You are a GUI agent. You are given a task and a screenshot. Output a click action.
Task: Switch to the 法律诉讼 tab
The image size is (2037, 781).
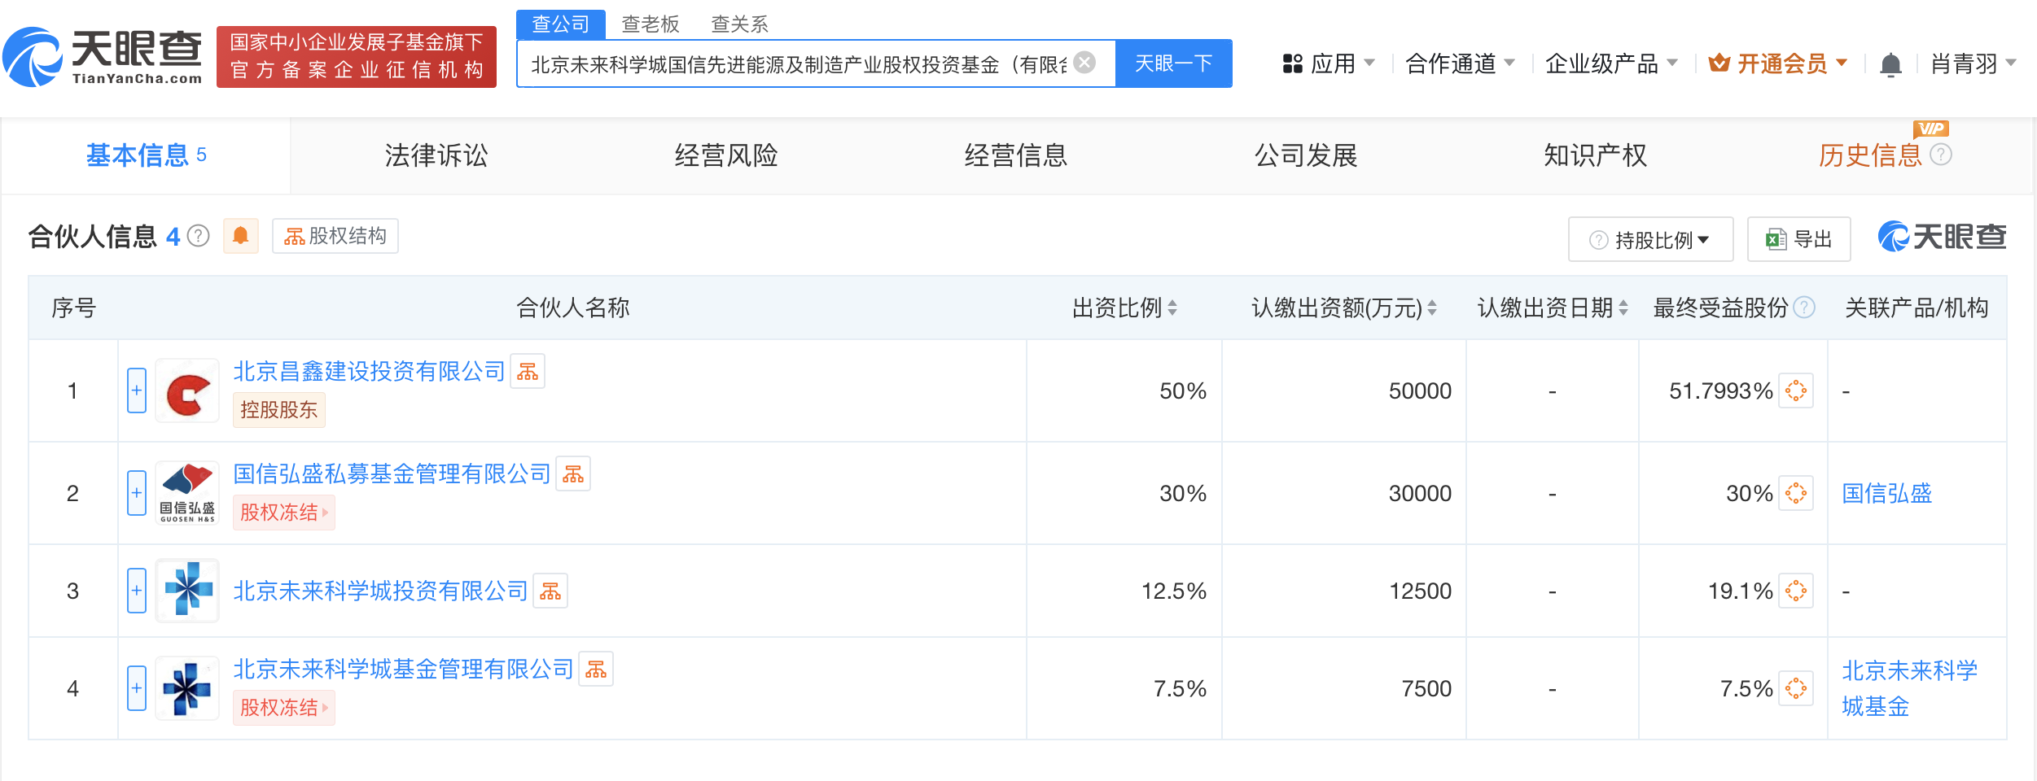(436, 155)
